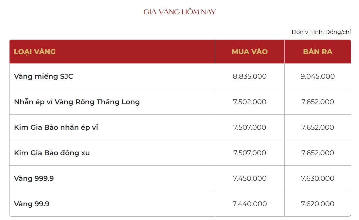
Task: Select the LOẠI VÀNG column header
Action: [x=35, y=52]
